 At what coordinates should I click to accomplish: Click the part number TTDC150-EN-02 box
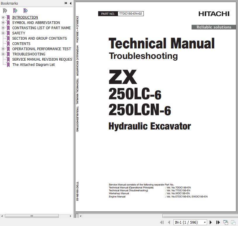131,14
